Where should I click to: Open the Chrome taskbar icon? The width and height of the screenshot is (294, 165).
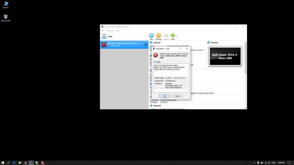26,163
